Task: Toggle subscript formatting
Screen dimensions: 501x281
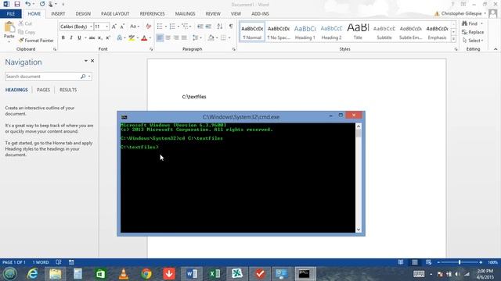Action: pos(100,38)
